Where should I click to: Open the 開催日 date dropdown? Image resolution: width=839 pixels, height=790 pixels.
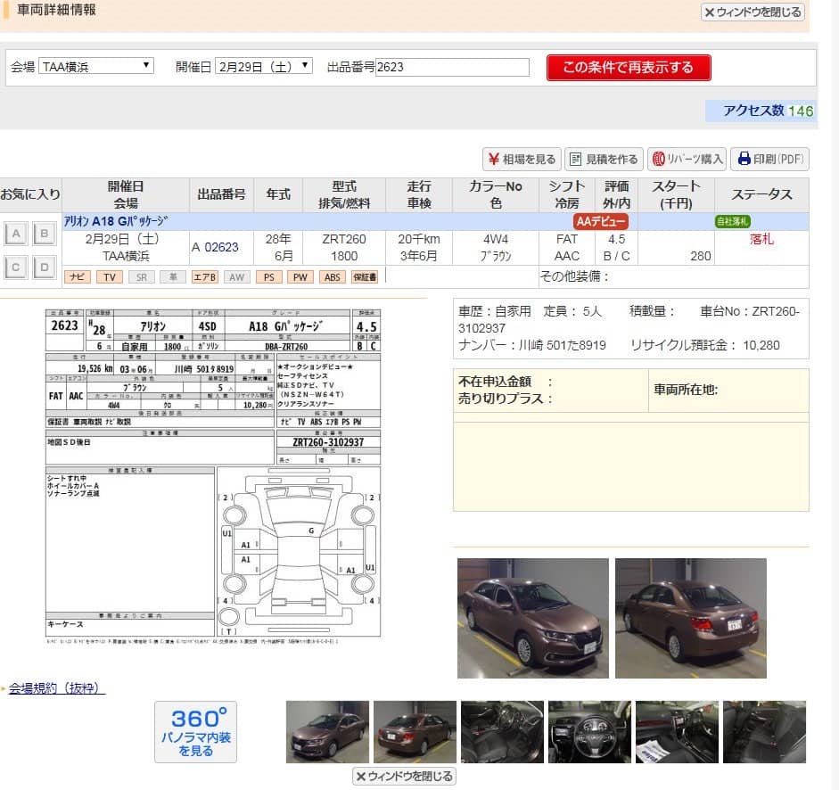264,66
